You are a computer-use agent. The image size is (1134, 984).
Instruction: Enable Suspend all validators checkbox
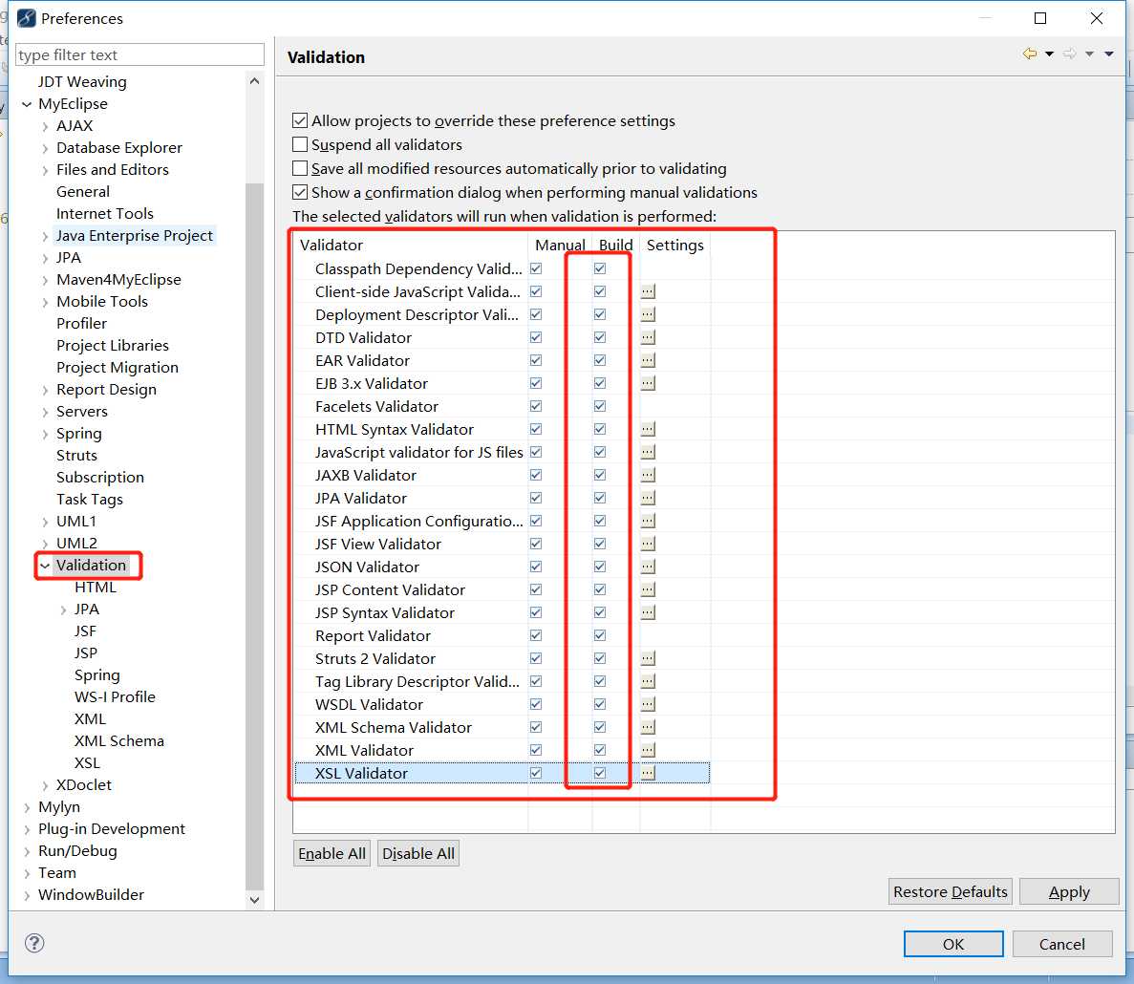click(300, 144)
